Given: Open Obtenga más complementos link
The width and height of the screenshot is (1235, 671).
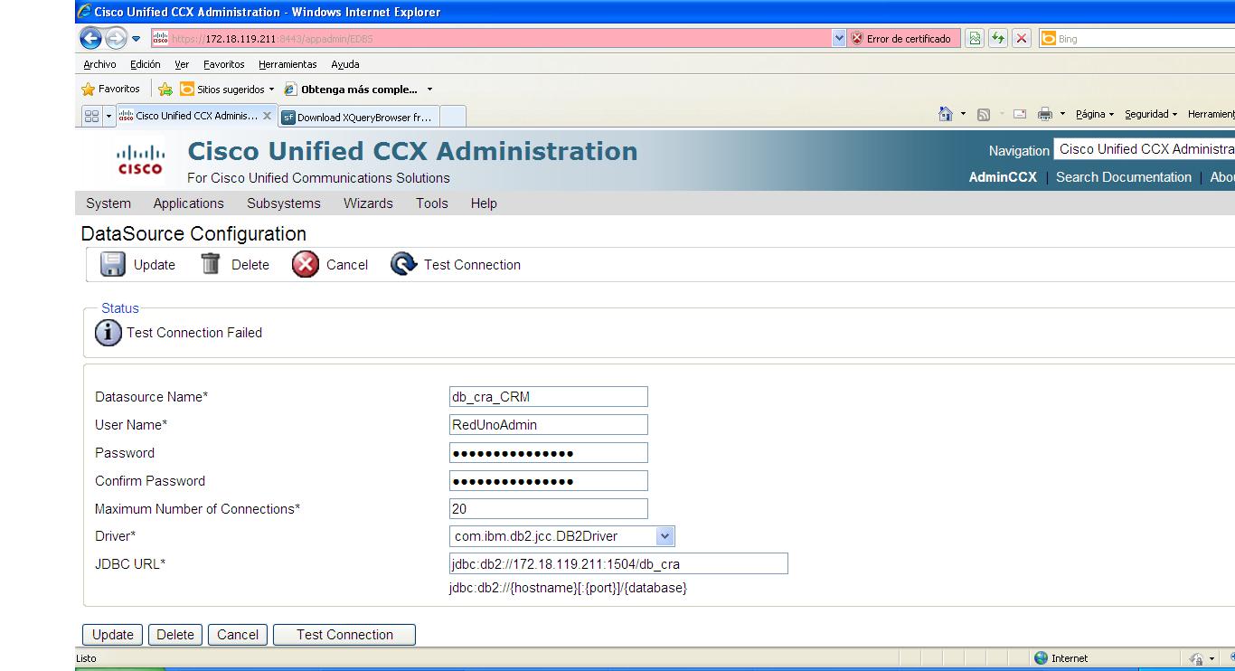Looking at the screenshot, I should pos(351,89).
